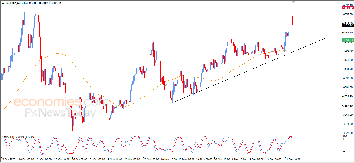355x163 pixels.
Task: Click the 3877.30 price scale label
Action: (348, 133)
